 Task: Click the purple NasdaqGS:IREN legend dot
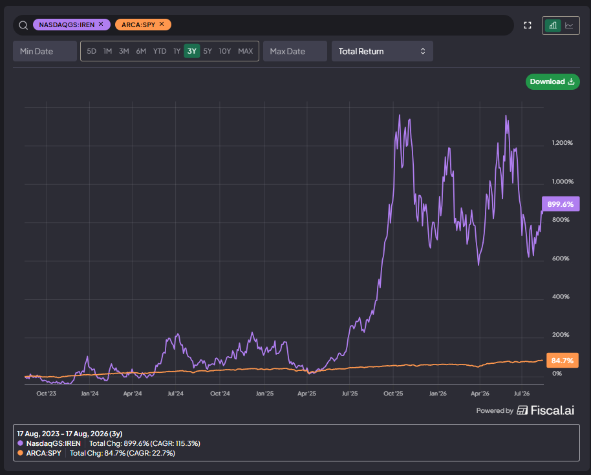tap(20, 443)
